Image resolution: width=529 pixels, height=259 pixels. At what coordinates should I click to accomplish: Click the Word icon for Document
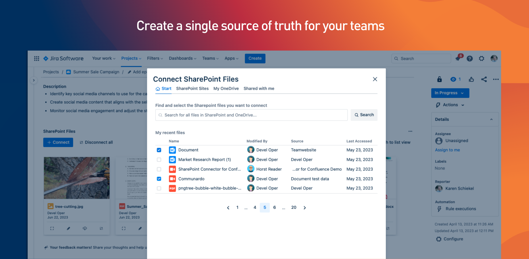[x=172, y=150]
